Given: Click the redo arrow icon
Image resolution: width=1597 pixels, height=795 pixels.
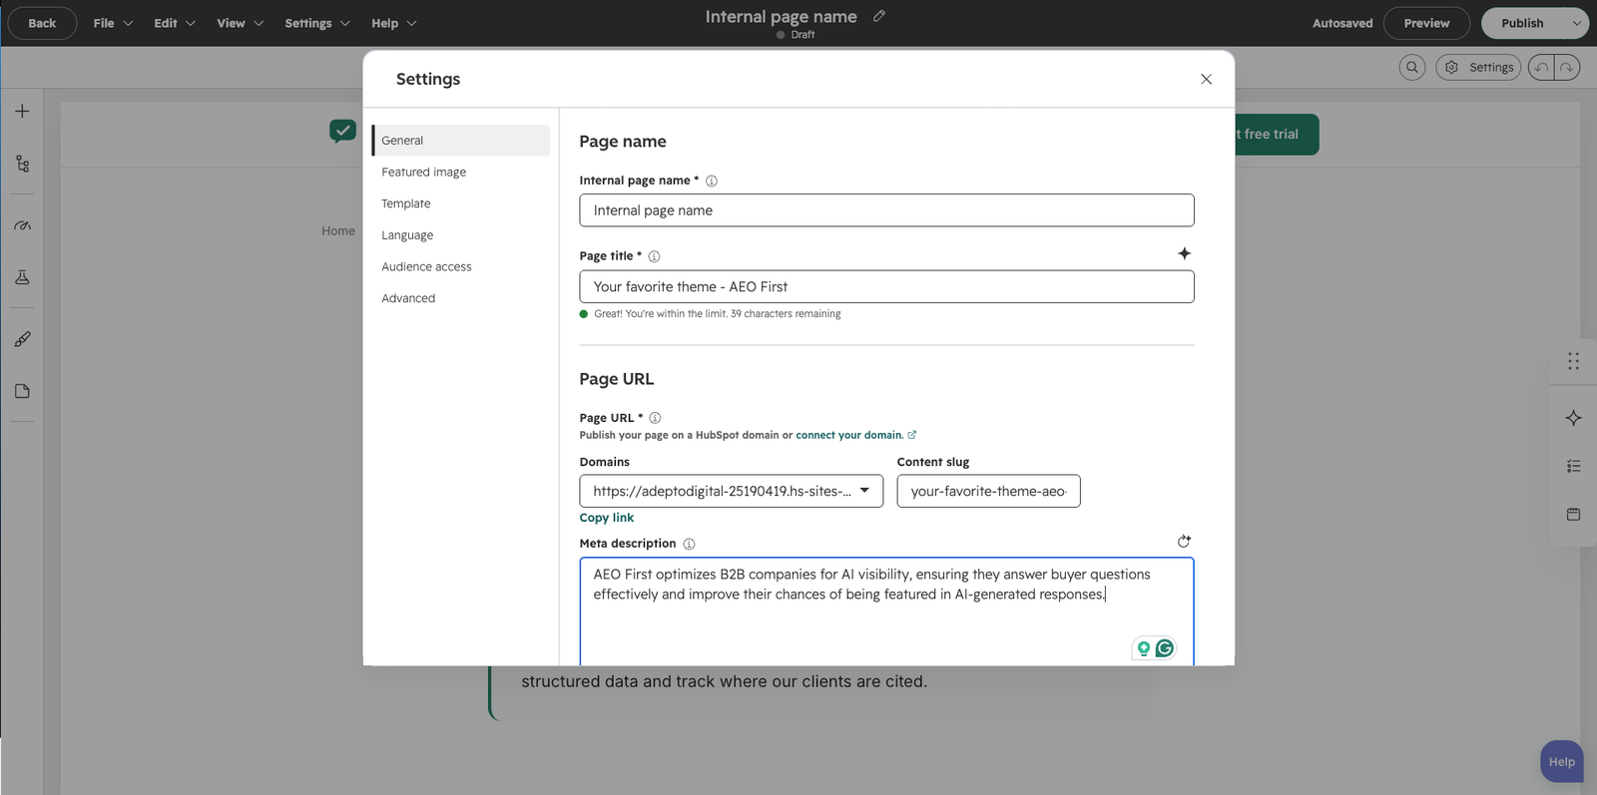Looking at the screenshot, I should [1567, 67].
